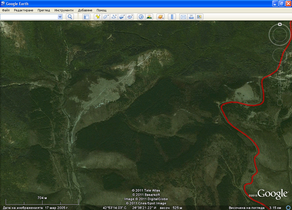Reset north using the N compass marker
This screenshot has width=292, height=210.
(280, 24)
